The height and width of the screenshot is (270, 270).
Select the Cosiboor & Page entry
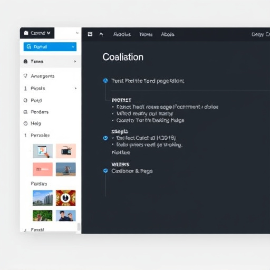point(132,171)
